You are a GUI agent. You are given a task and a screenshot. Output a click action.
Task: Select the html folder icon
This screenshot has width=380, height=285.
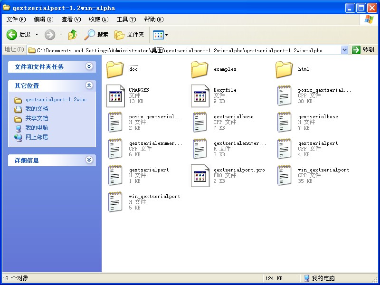[x=284, y=69]
